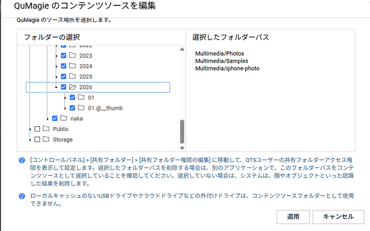Click the 2023 folder icon

tap(72, 56)
